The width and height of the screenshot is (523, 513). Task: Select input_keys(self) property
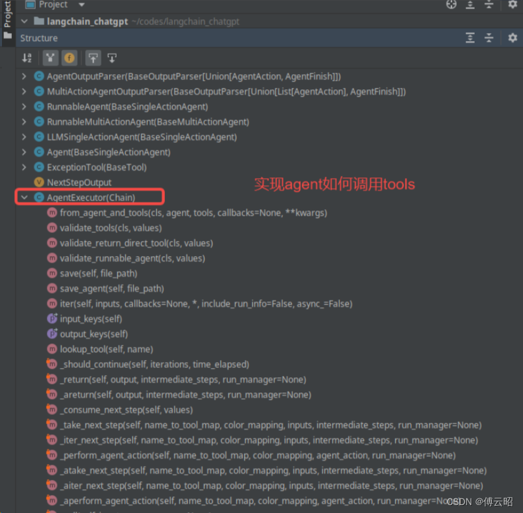(x=91, y=319)
